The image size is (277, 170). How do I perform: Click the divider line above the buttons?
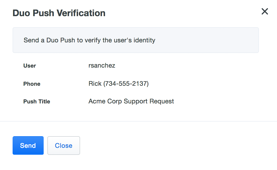138,121
